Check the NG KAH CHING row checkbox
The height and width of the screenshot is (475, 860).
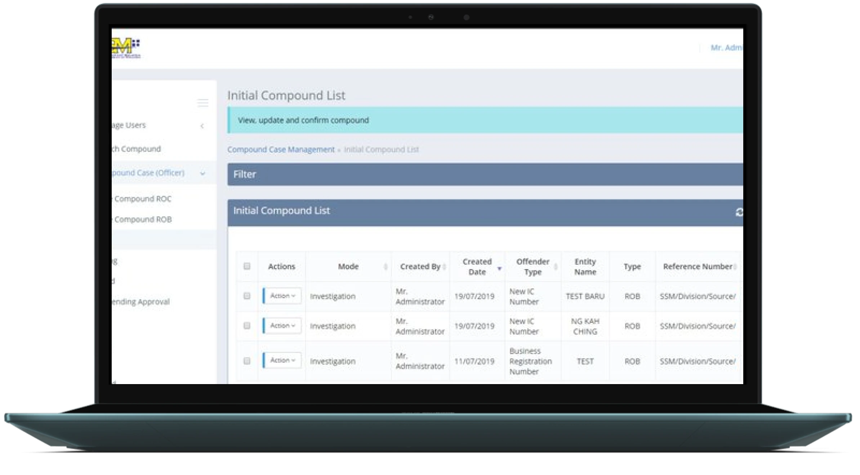coord(247,326)
